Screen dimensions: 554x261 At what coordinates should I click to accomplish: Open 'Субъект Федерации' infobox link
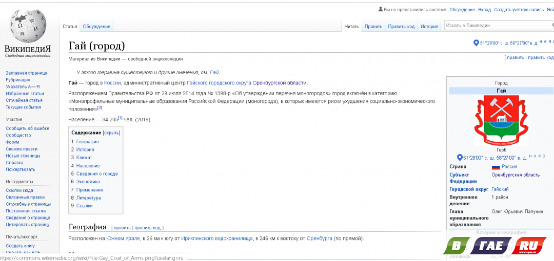(x=463, y=178)
